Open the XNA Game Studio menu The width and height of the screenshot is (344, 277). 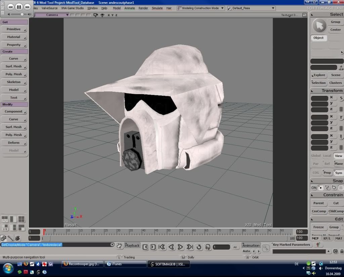pos(73,8)
